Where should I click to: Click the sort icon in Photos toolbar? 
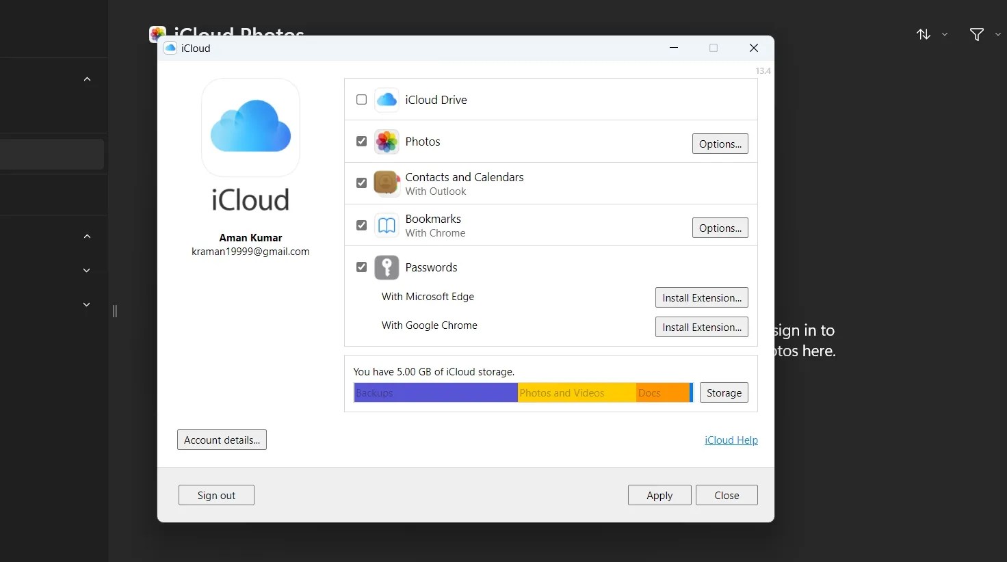coord(923,34)
